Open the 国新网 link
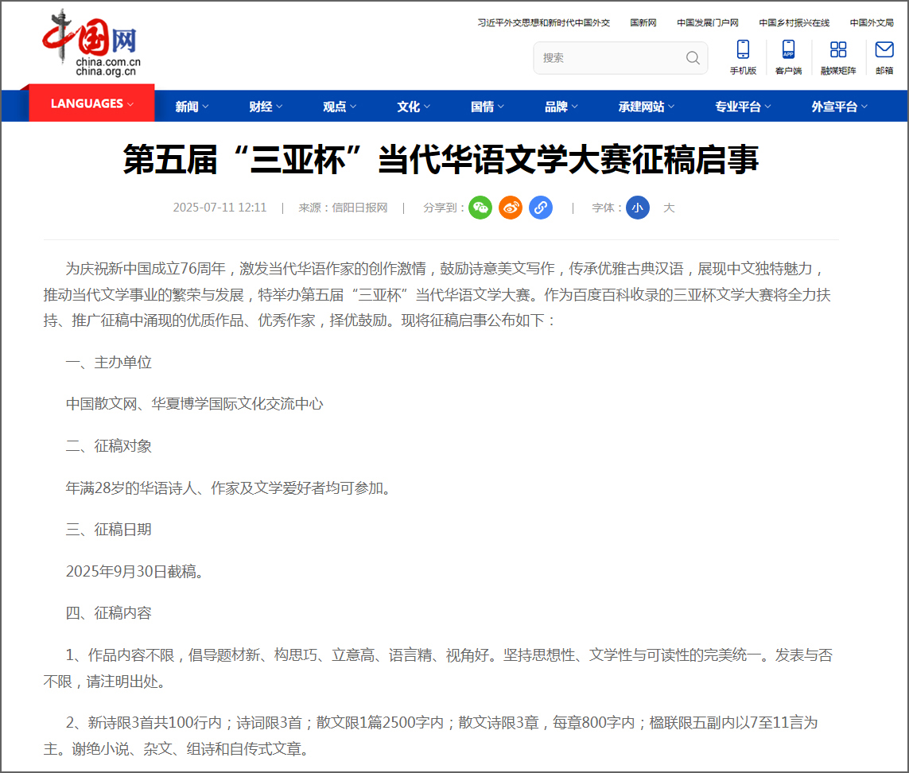 (643, 22)
